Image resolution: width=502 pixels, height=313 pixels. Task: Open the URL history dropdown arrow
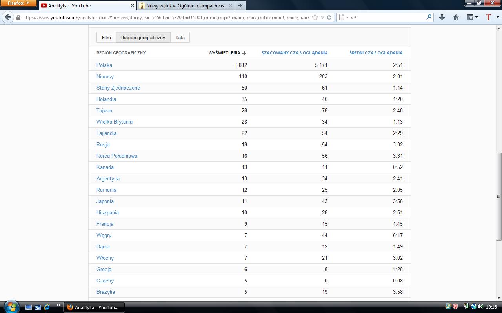322,17
